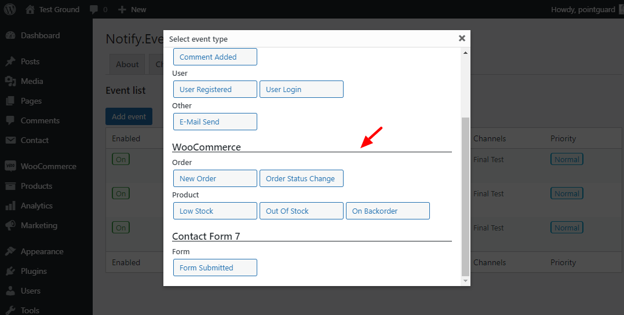
Task: Click the Dashboard gauge icon
Action: coord(10,35)
